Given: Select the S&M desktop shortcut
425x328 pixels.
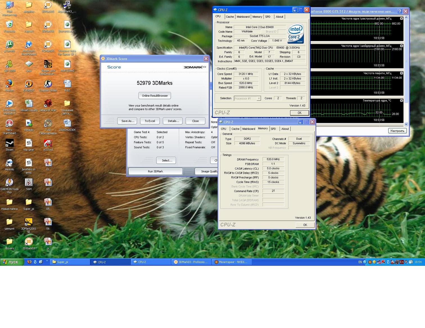Looking at the screenshot, I should tap(29, 184).
